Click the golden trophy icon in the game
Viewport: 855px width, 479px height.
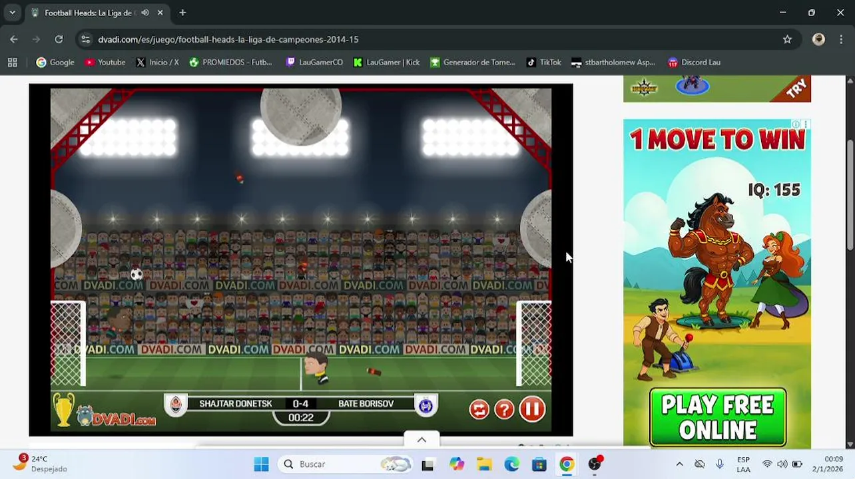(x=63, y=409)
